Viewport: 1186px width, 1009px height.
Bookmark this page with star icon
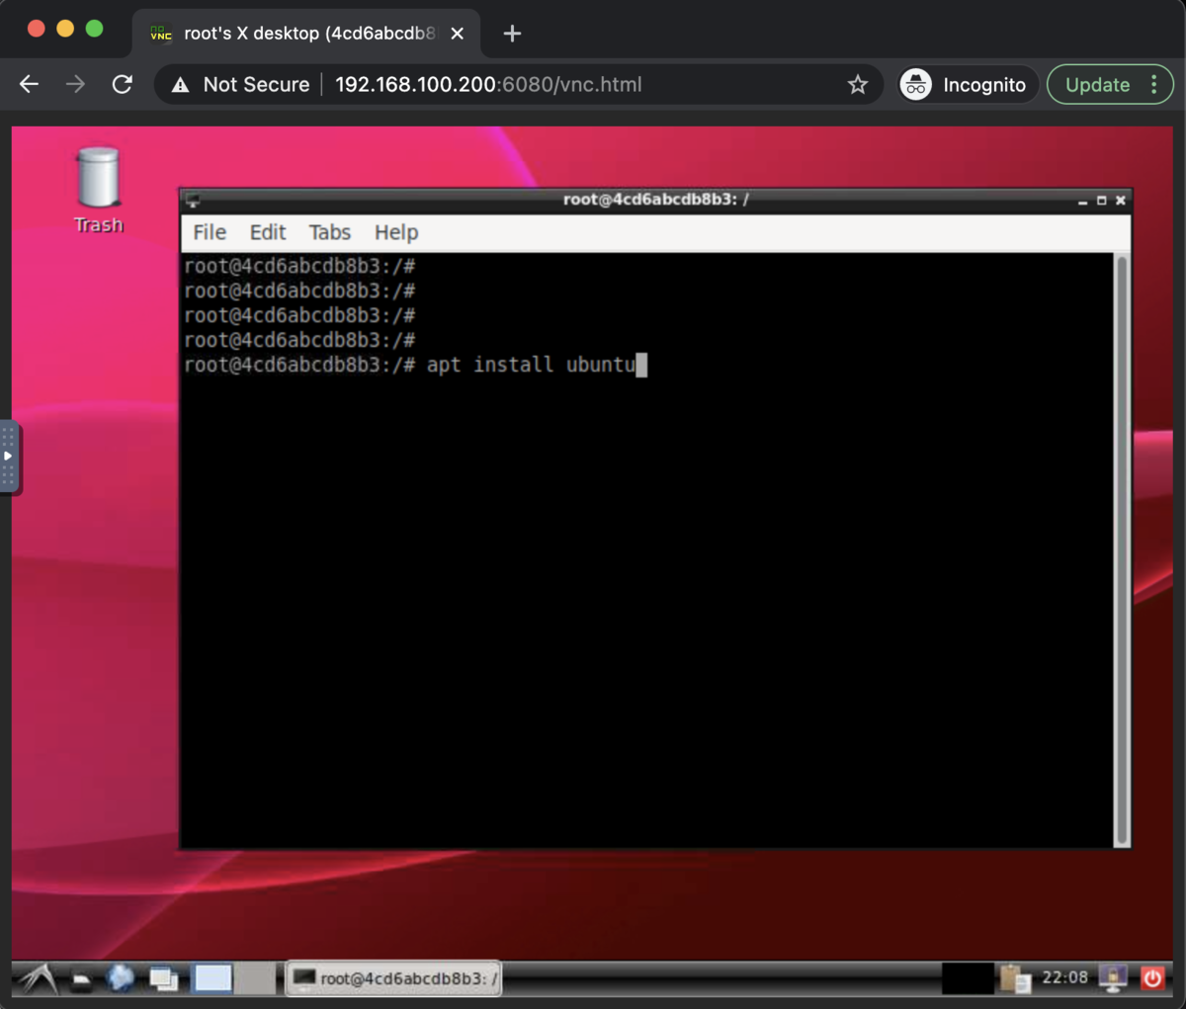point(858,85)
